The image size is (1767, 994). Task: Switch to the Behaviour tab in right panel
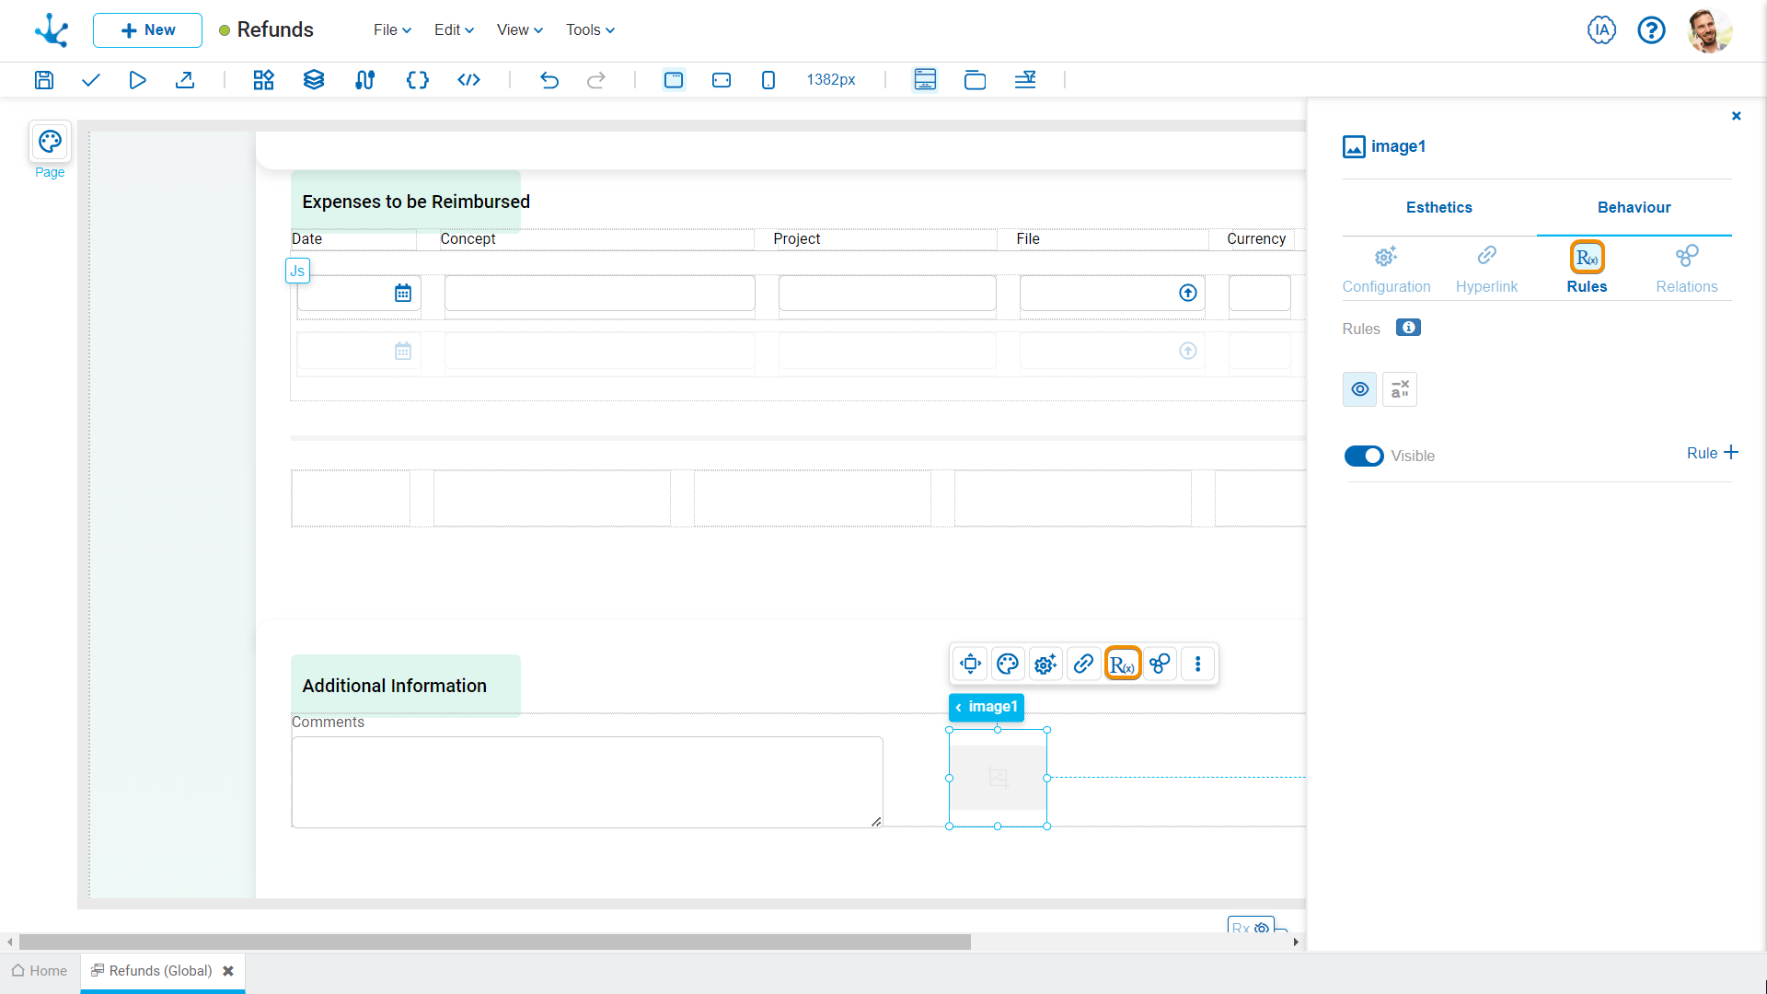(1634, 206)
